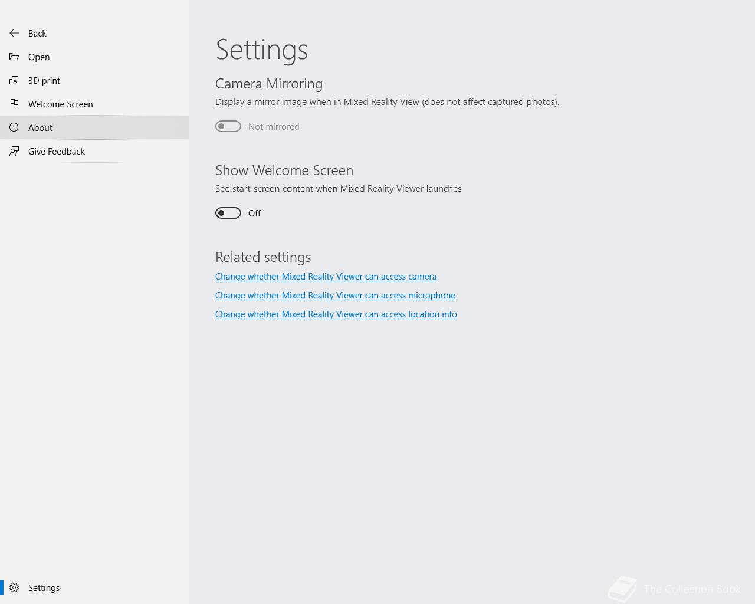Open the microphone access settings link
This screenshot has width=755, height=604.
tap(335, 296)
